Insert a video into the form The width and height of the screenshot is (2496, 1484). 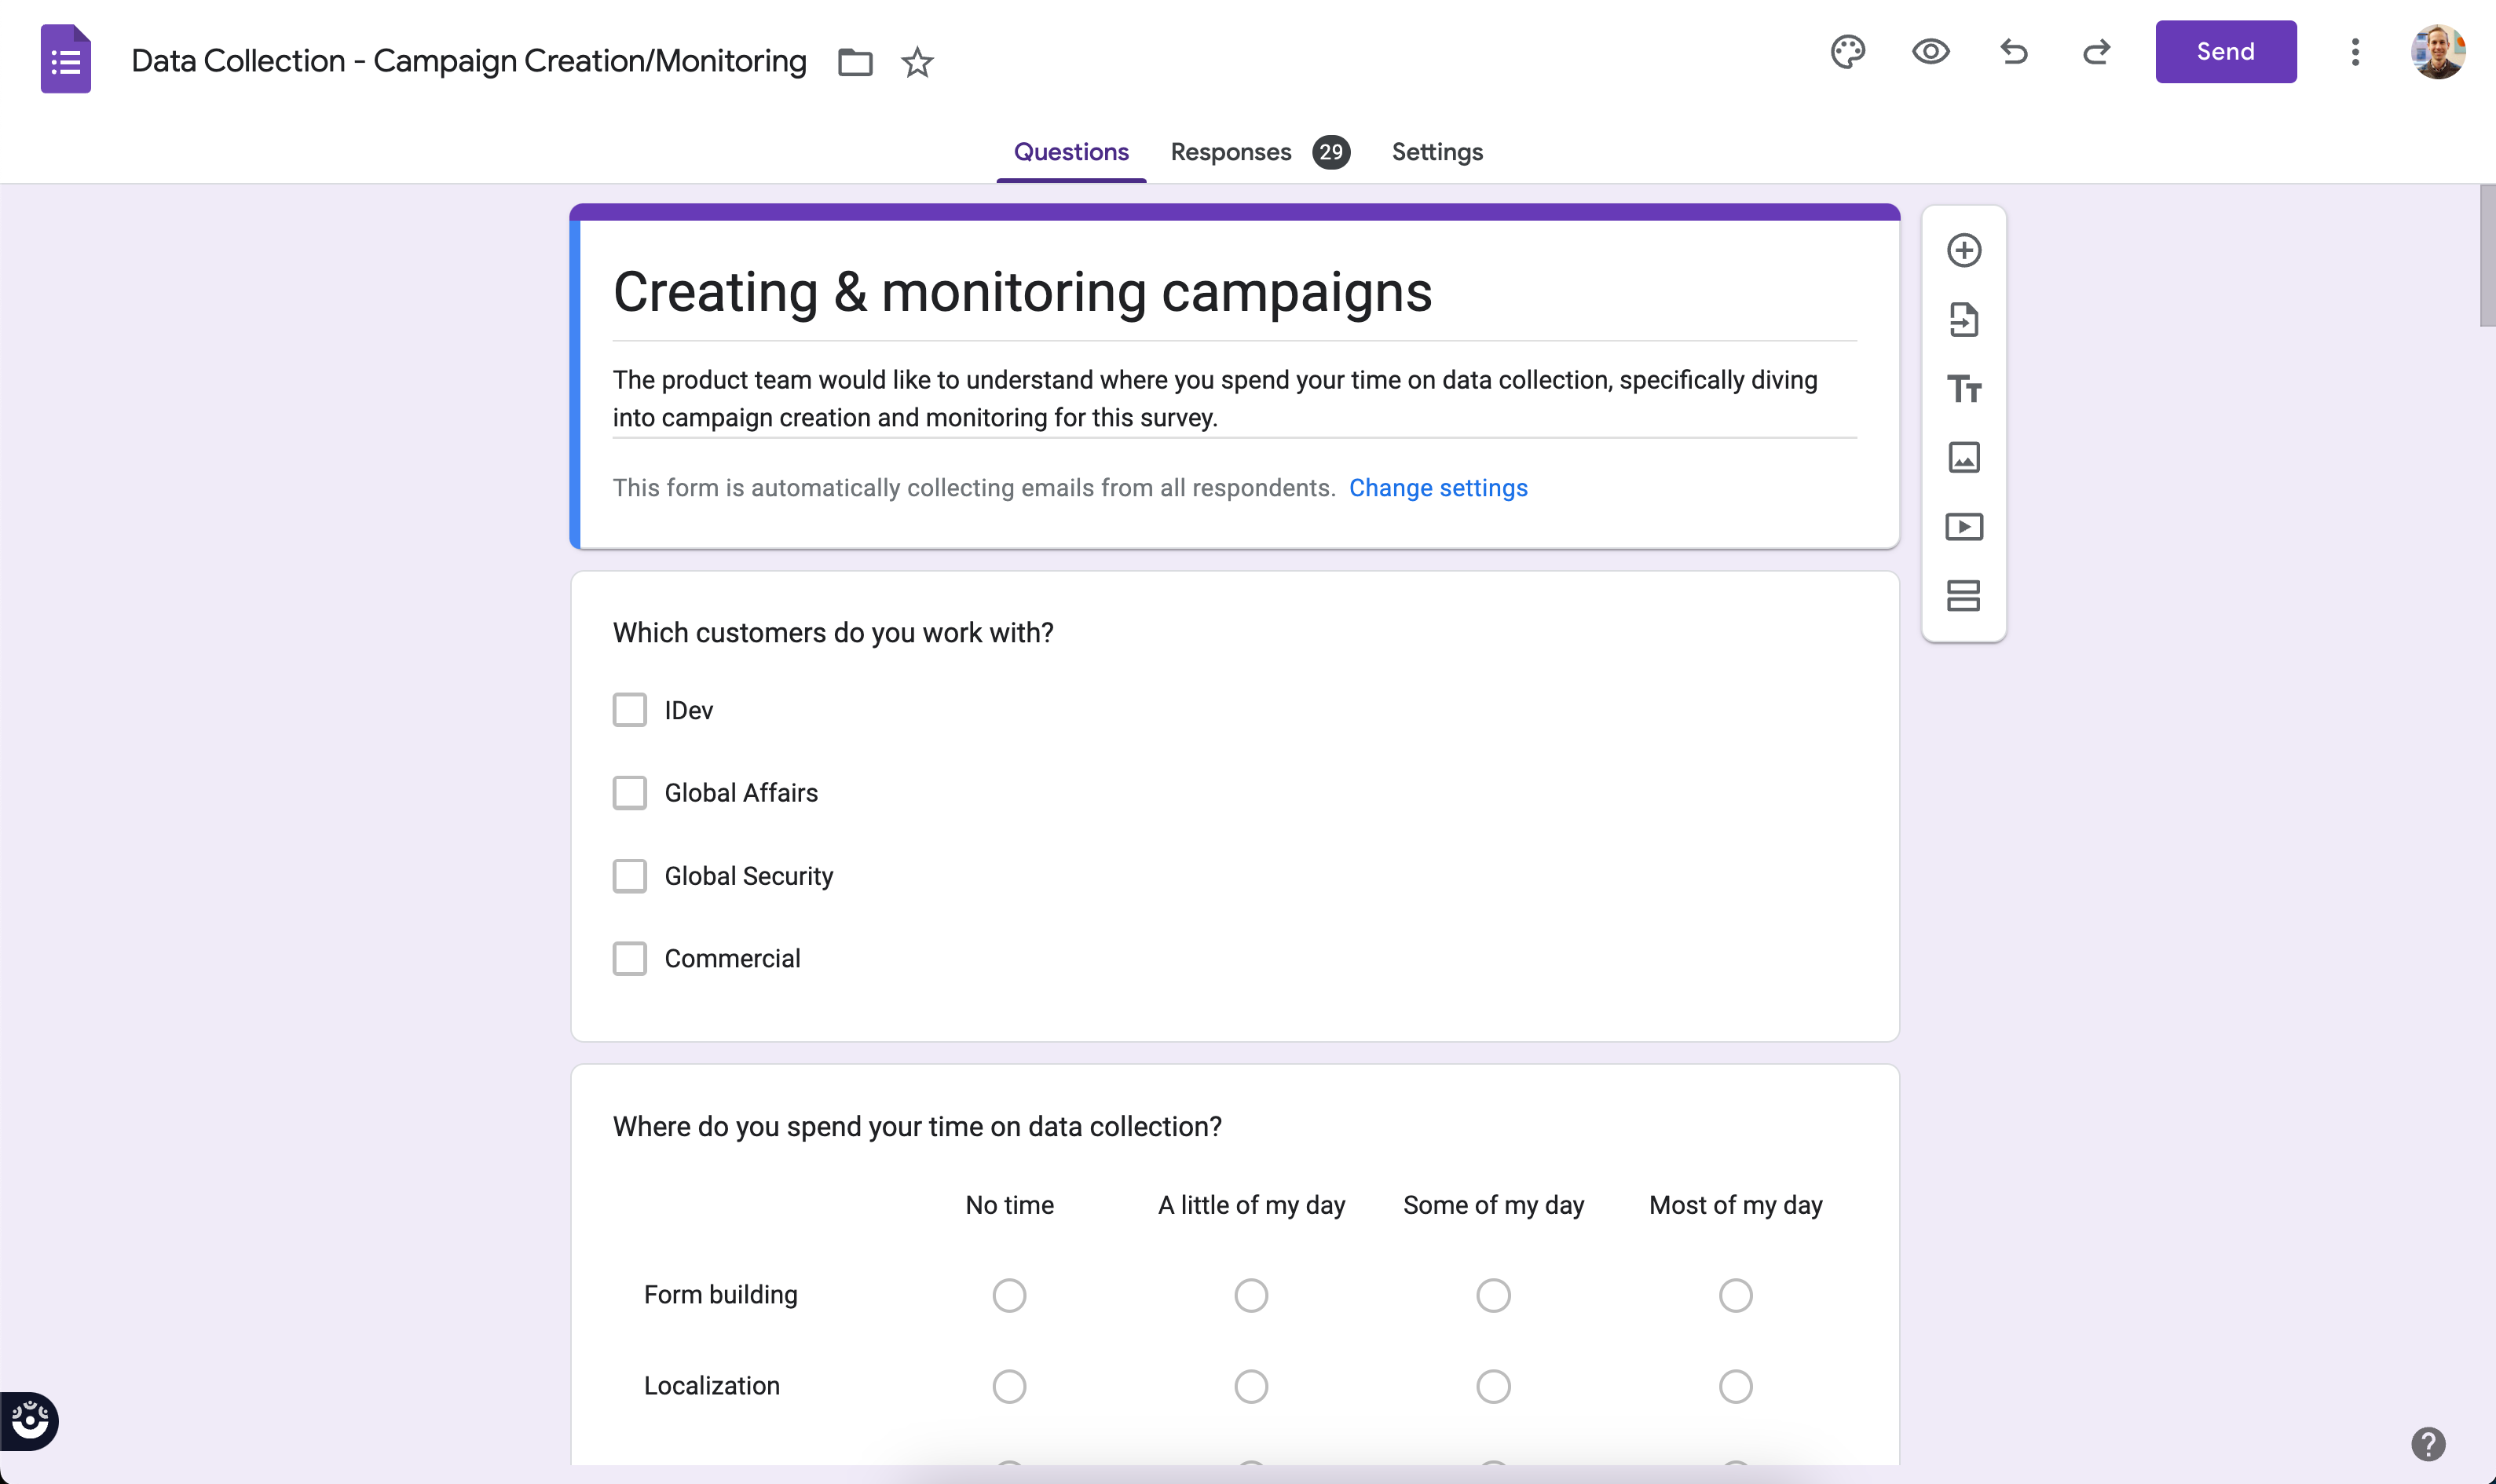coord(1963,527)
